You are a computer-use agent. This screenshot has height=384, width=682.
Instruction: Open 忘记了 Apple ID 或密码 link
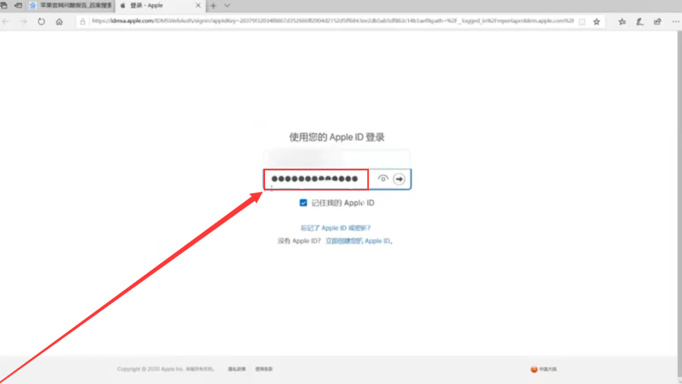[335, 228]
